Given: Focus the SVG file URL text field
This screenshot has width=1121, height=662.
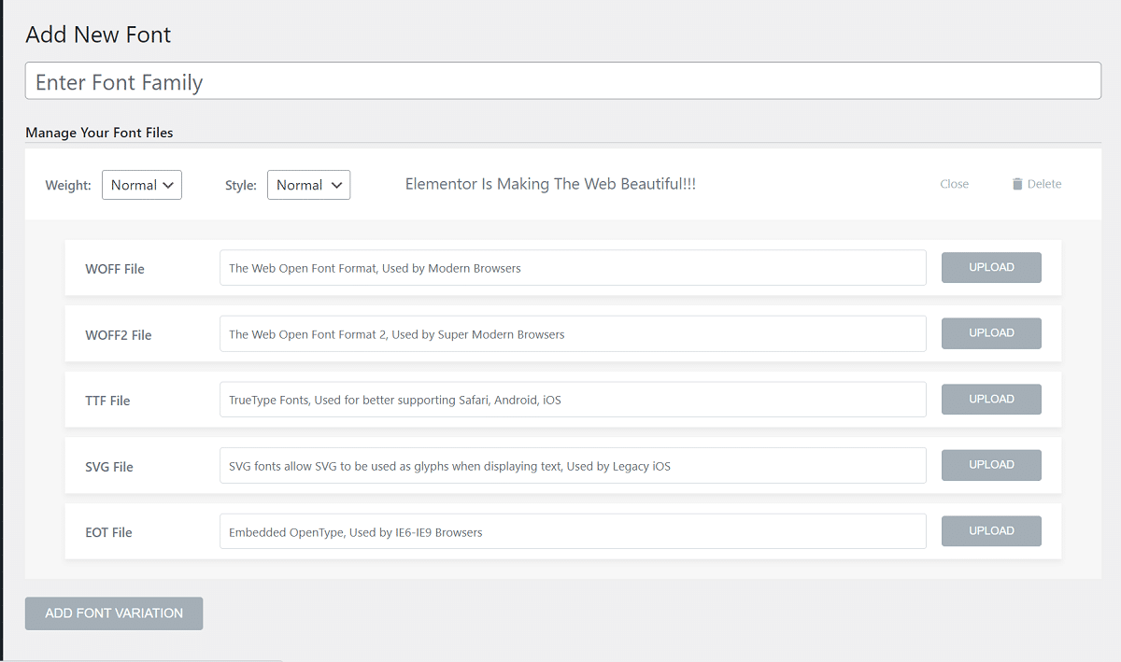Looking at the screenshot, I should coord(572,466).
